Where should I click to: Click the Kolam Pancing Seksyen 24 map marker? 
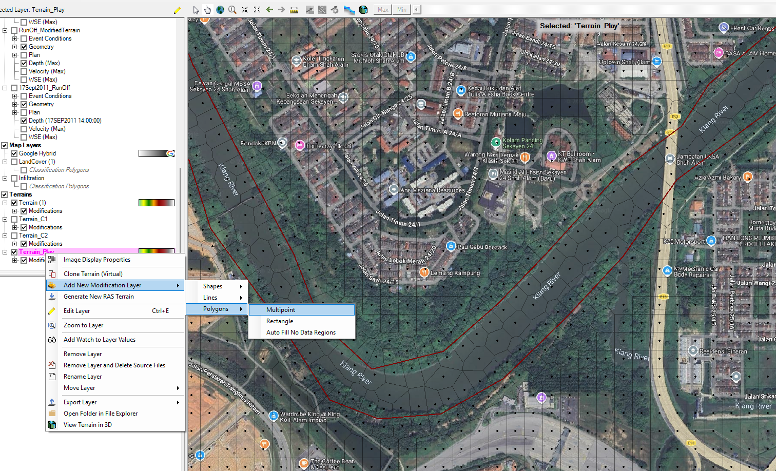tap(496, 142)
